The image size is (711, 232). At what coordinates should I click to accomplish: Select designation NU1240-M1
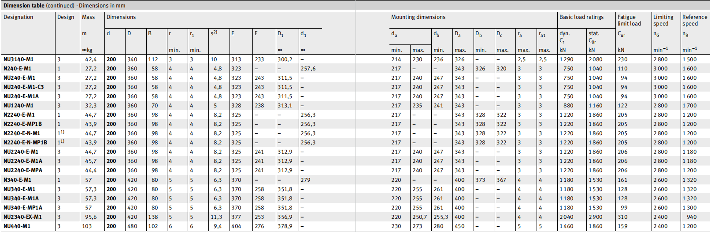[19, 106]
